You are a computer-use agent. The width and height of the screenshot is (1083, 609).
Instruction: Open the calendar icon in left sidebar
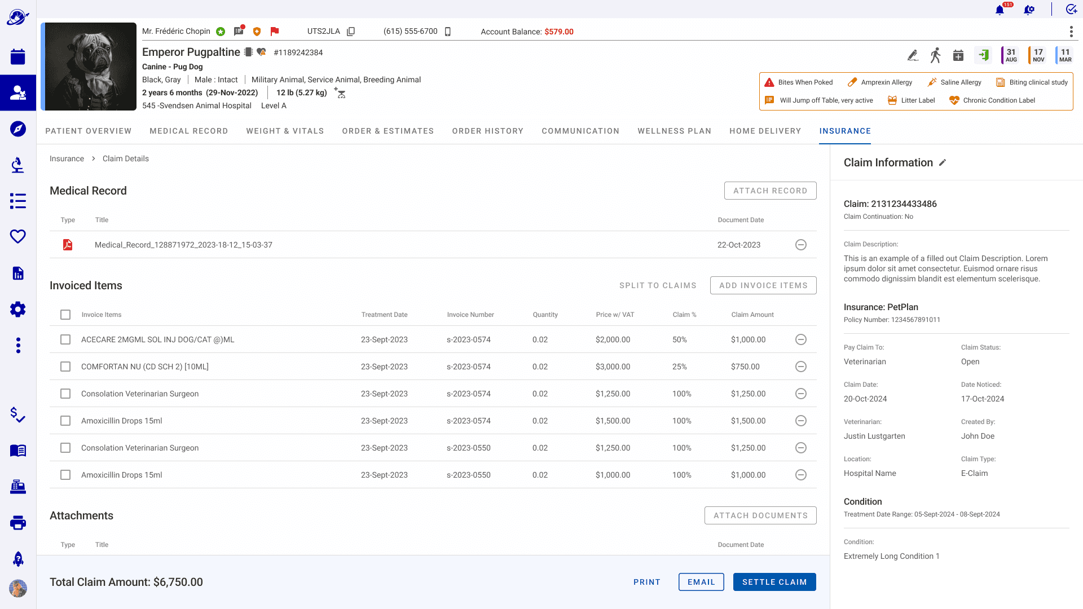pyautogui.click(x=18, y=56)
